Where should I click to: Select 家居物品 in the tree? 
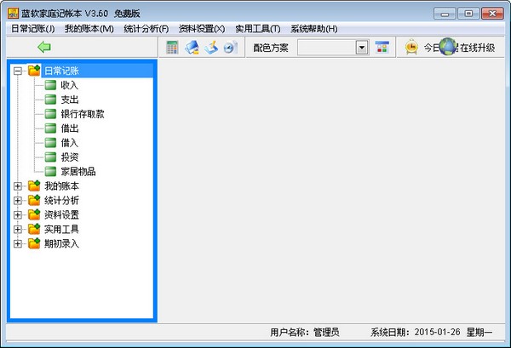[78, 172]
